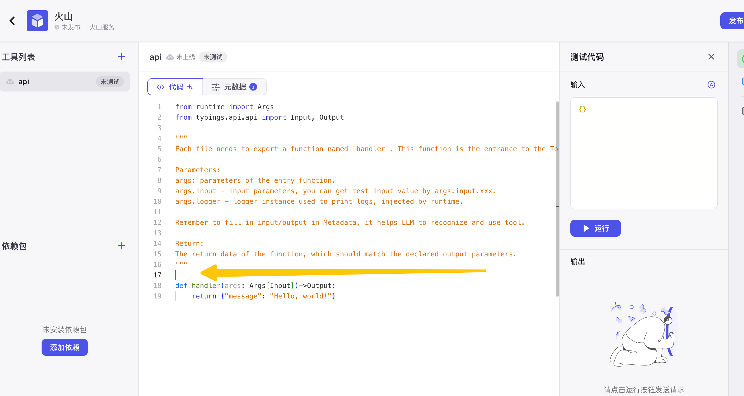Click the code editor vertical scrollbar
The width and height of the screenshot is (744, 396).
coord(557,199)
